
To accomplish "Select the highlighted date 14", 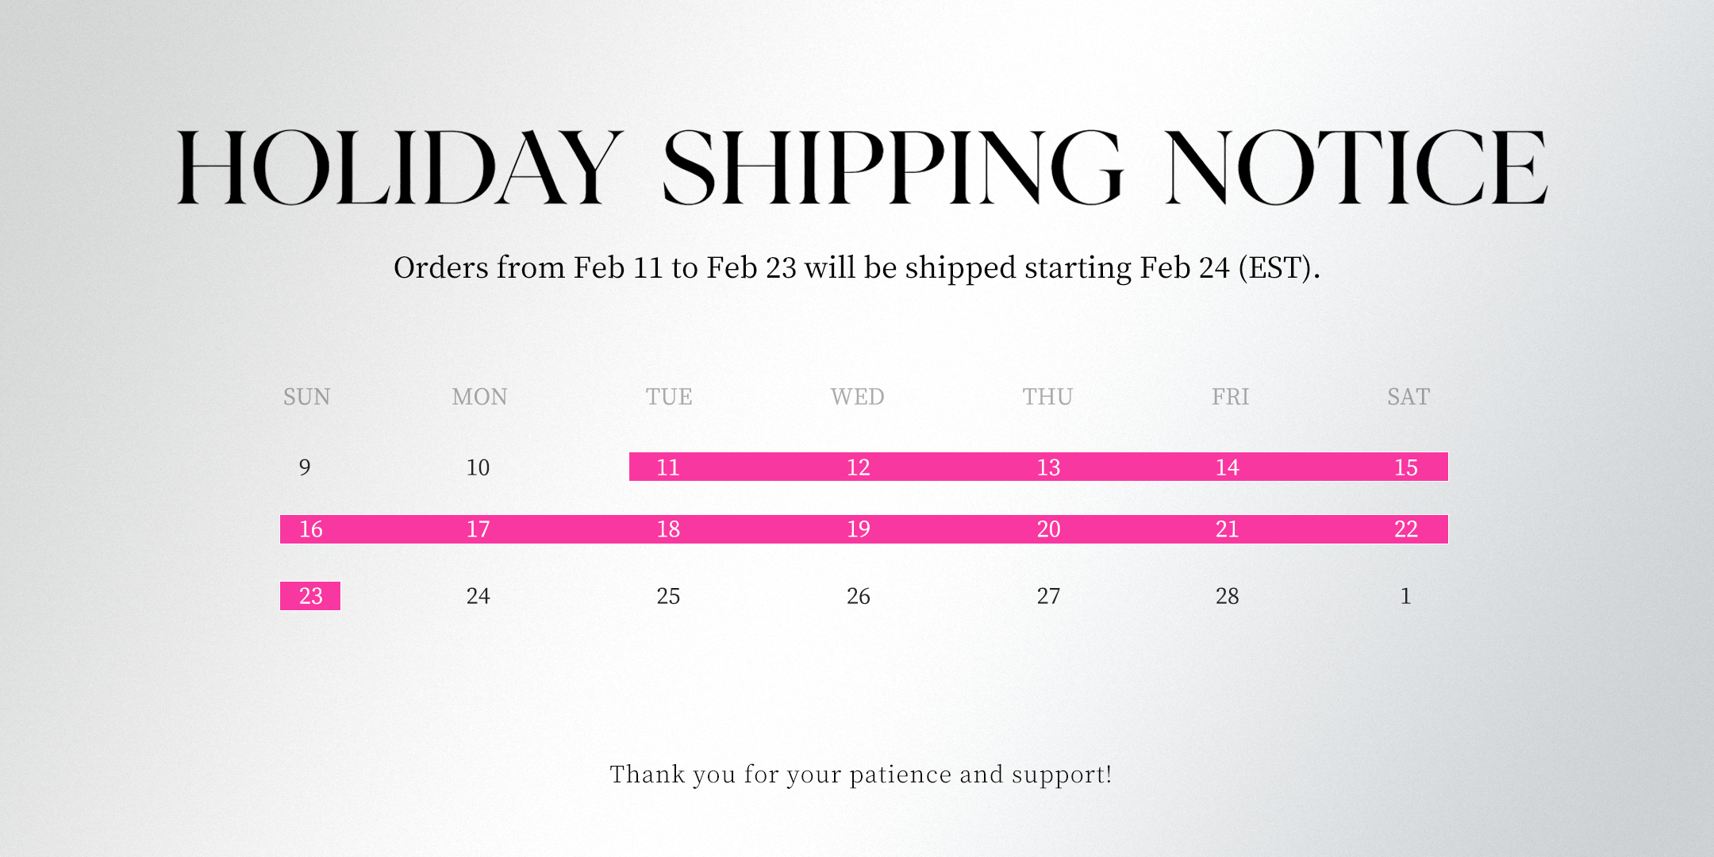I will (x=1227, y=467).
